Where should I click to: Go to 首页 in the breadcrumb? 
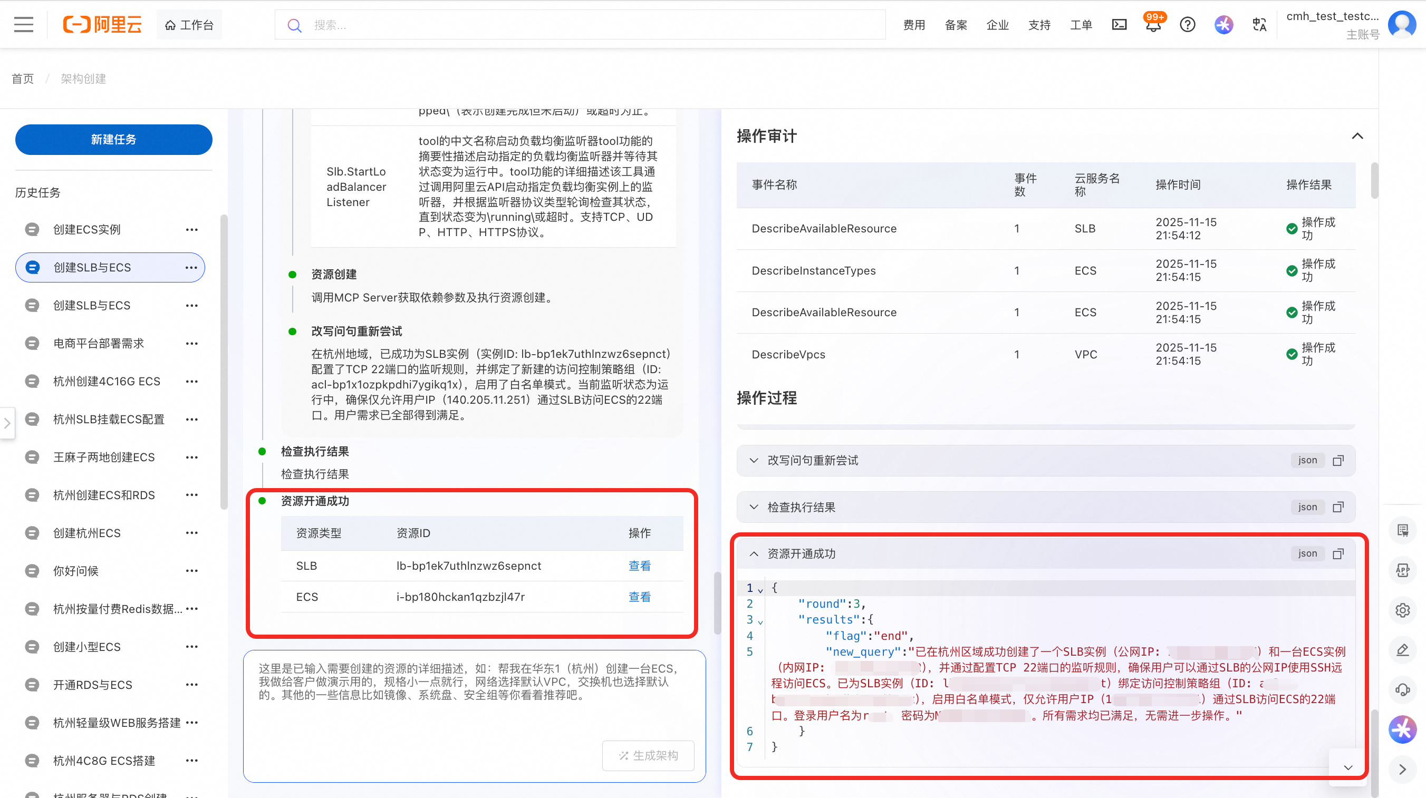point(23,79)
